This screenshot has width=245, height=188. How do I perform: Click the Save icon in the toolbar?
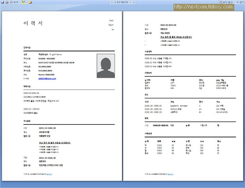[x=2, y=2]
